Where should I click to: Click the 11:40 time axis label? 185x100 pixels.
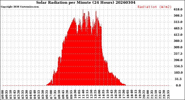(83, 95)
